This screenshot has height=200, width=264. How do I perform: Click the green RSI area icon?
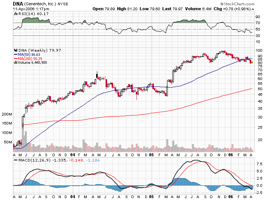16,14
